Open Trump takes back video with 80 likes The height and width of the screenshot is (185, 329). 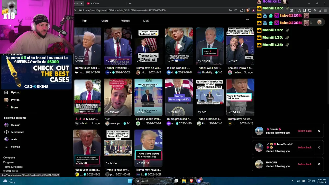88,46
